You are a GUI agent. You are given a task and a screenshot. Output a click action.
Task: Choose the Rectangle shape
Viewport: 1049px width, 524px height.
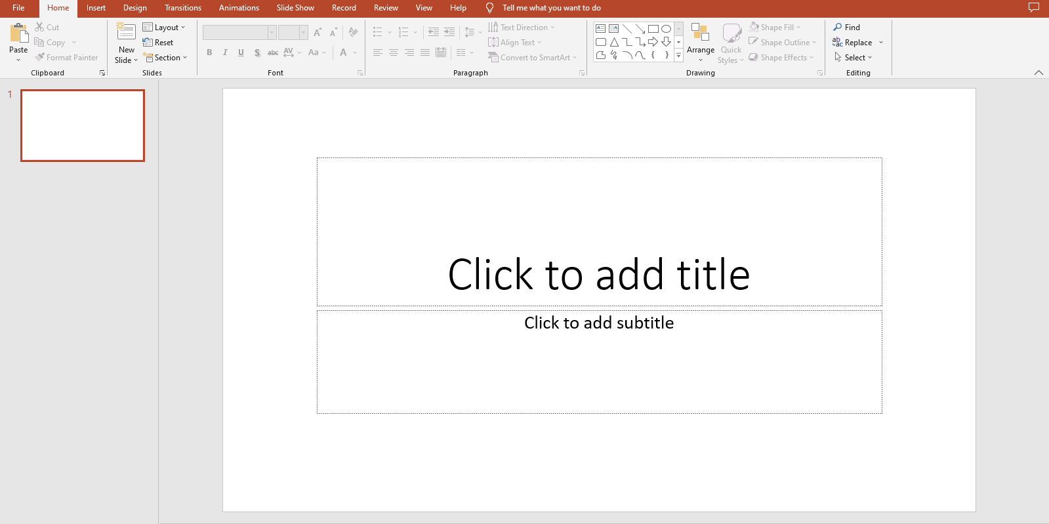653,29
